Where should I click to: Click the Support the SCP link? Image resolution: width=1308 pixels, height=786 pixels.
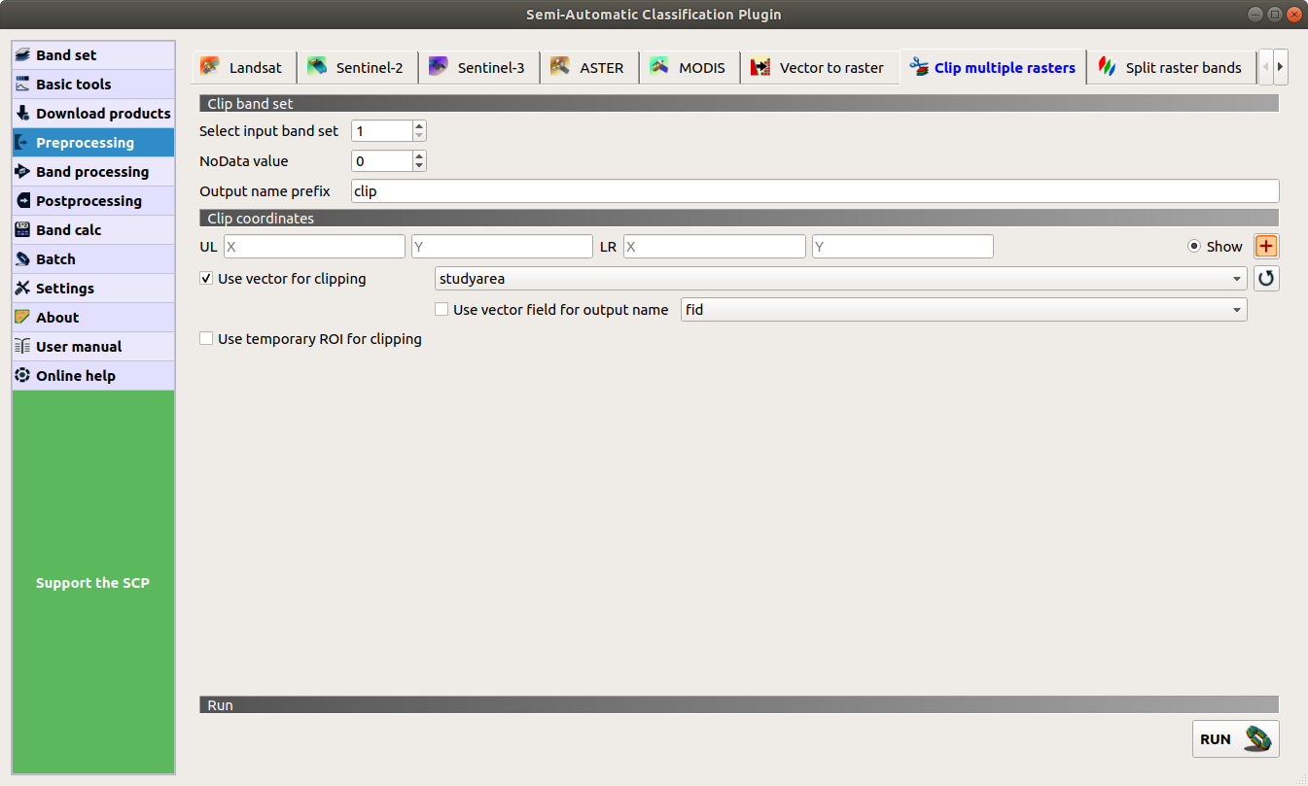(x=93, y=583)
